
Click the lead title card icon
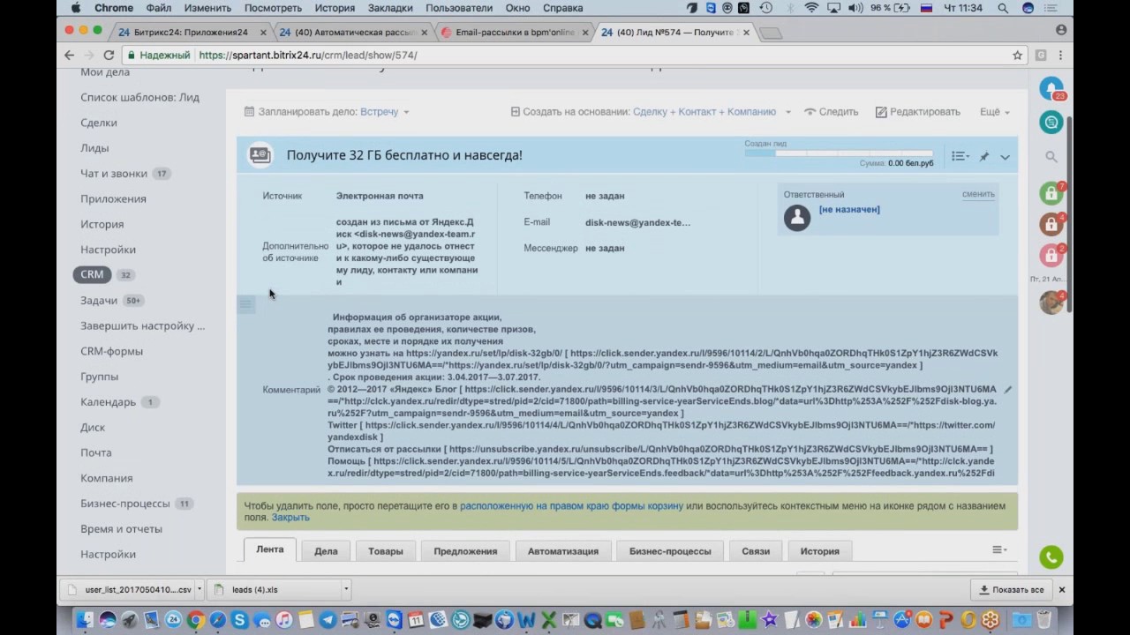pos(260,154)
